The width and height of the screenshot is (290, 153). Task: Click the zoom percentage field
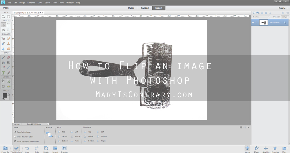point(17,124)
